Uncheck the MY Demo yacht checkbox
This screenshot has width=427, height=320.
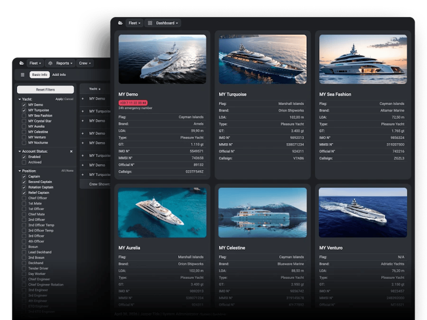24,105
